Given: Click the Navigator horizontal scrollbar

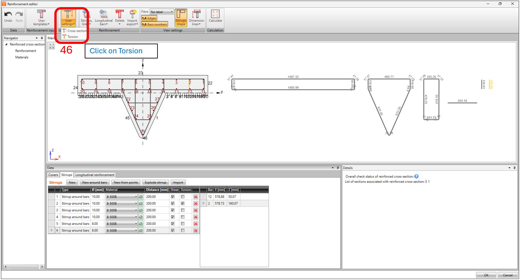Looking at the screenshot, I should [x=23, y=267].
